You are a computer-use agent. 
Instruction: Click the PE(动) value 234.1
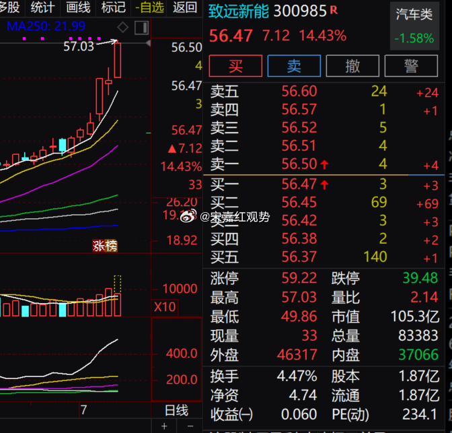pos(420,415)
